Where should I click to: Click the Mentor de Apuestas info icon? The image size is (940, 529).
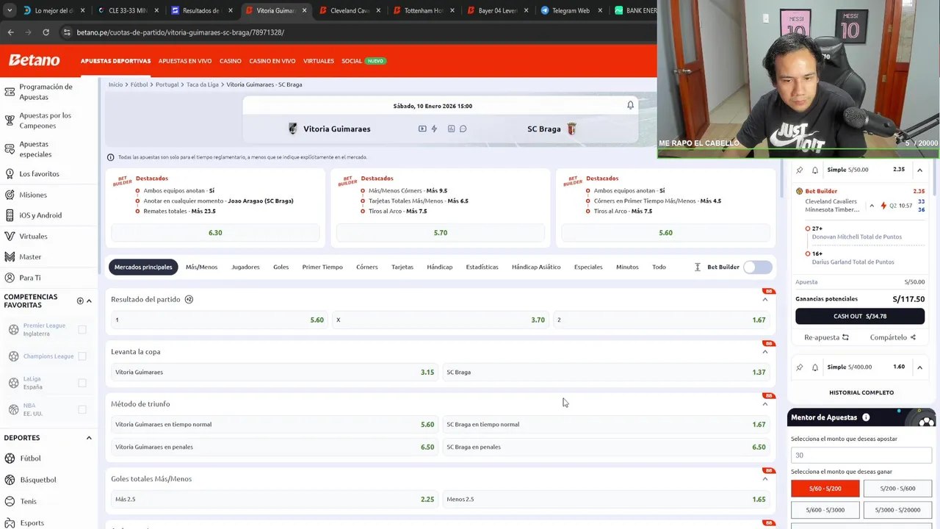tap(866, 417)
